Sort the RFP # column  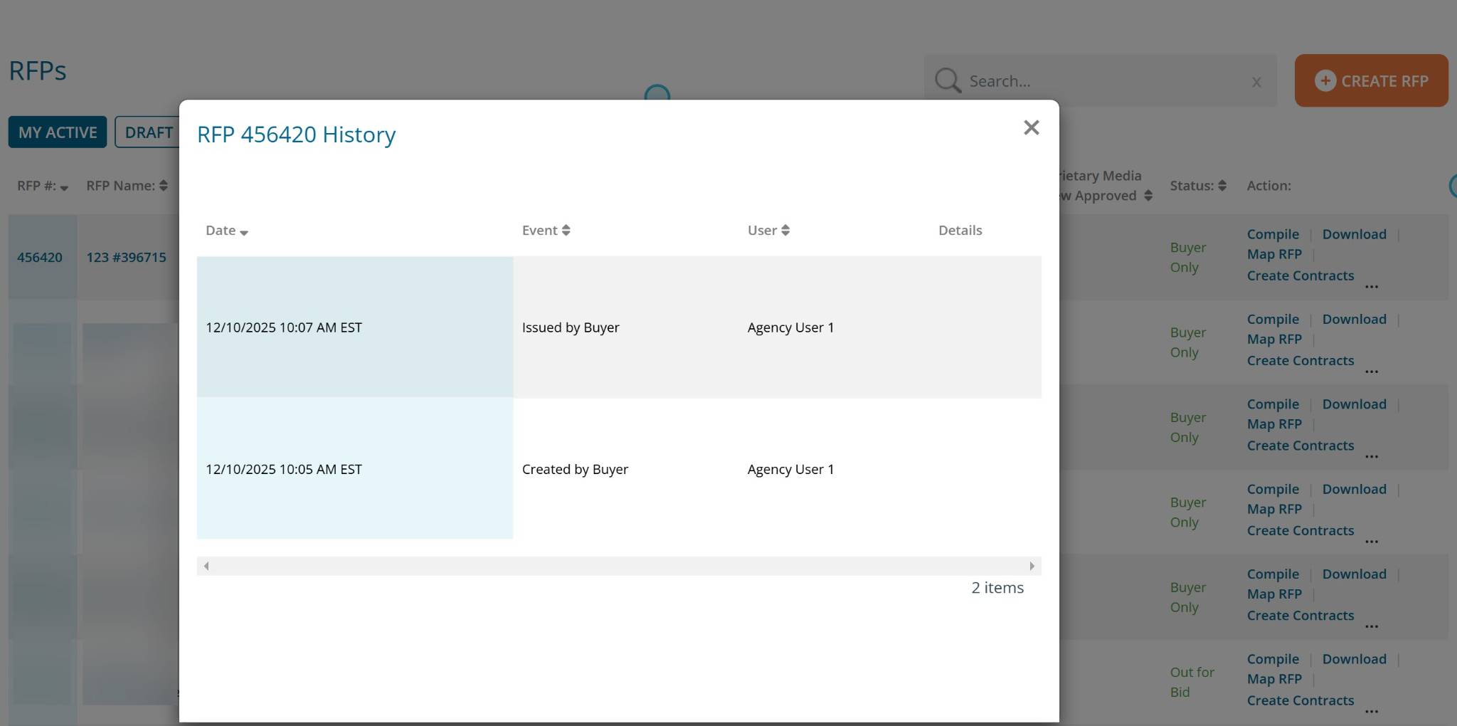[x=64, y=187]
